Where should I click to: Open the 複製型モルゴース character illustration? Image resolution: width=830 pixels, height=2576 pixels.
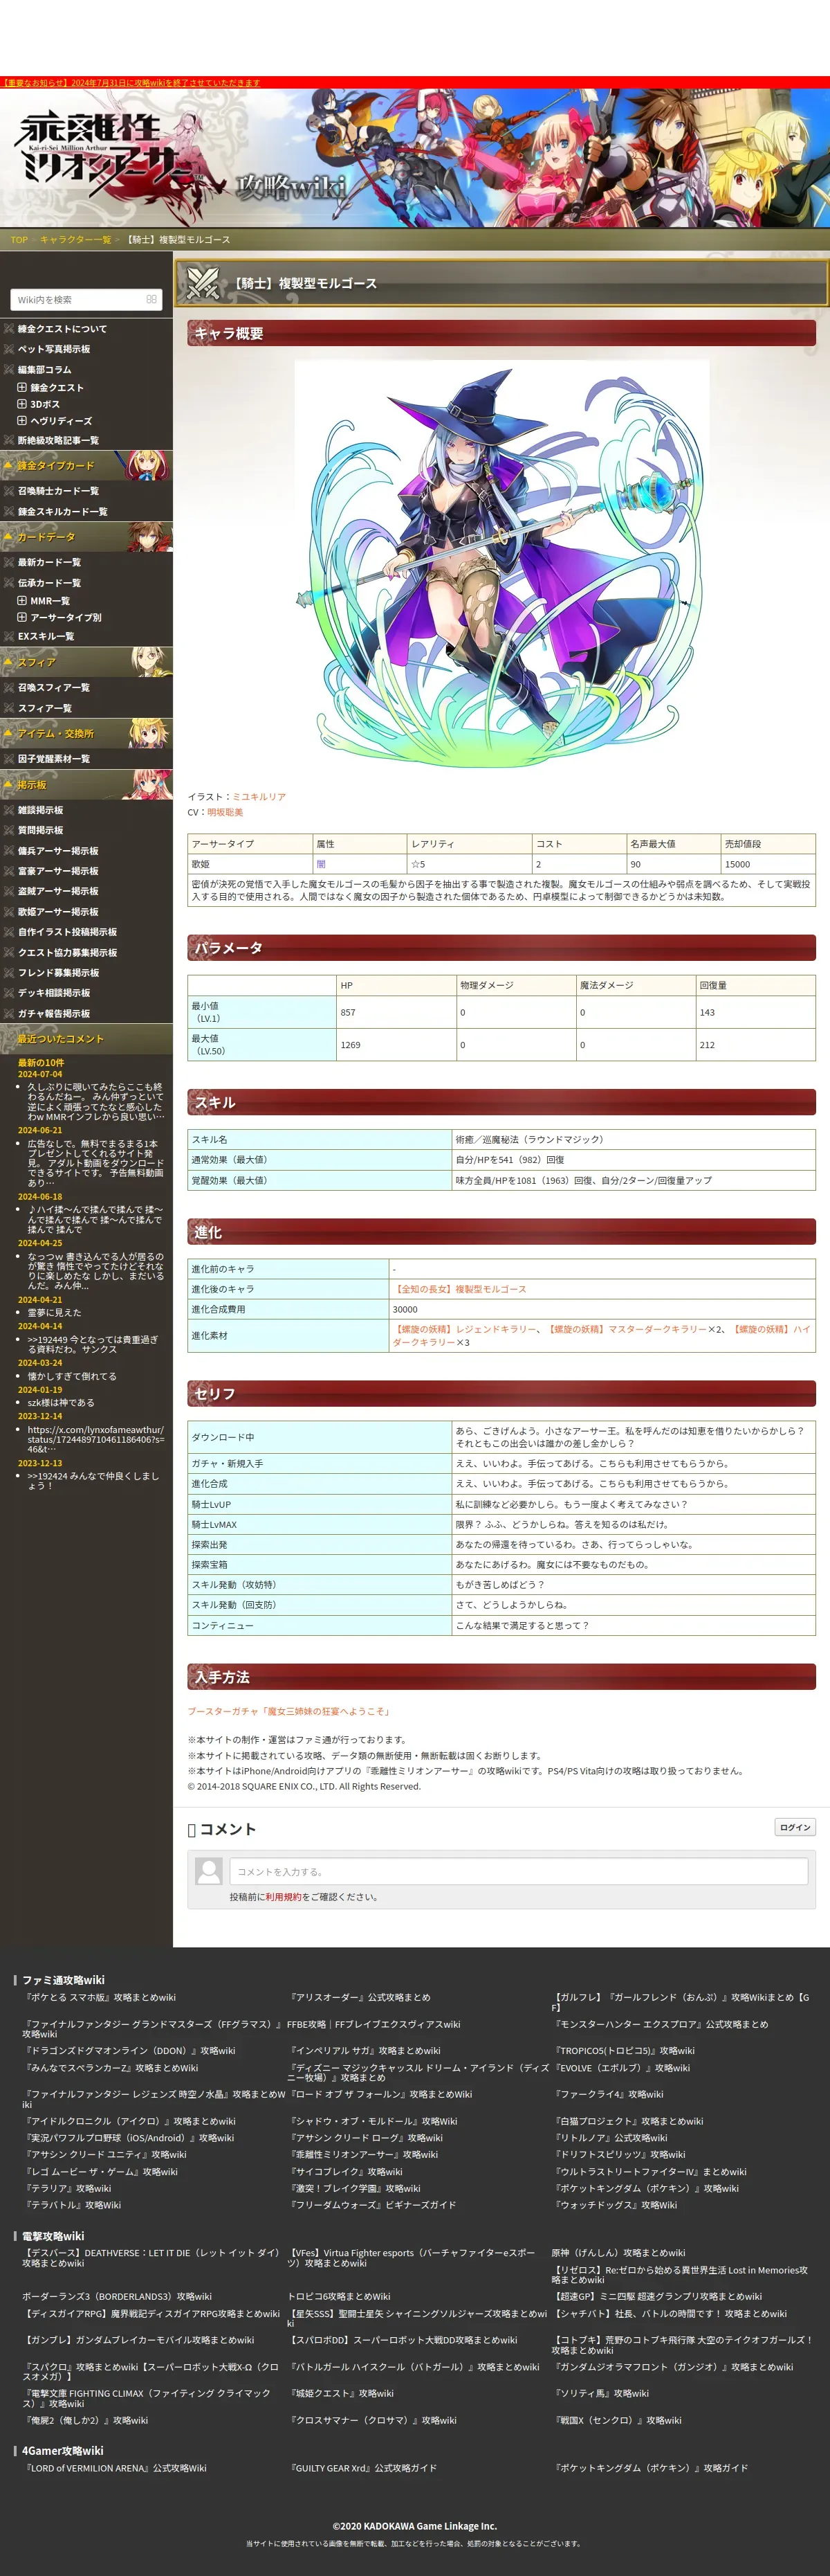pyautogui.click(x=501, y=567)
